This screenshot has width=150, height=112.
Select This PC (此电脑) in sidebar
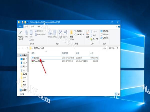tap(23, 90)
